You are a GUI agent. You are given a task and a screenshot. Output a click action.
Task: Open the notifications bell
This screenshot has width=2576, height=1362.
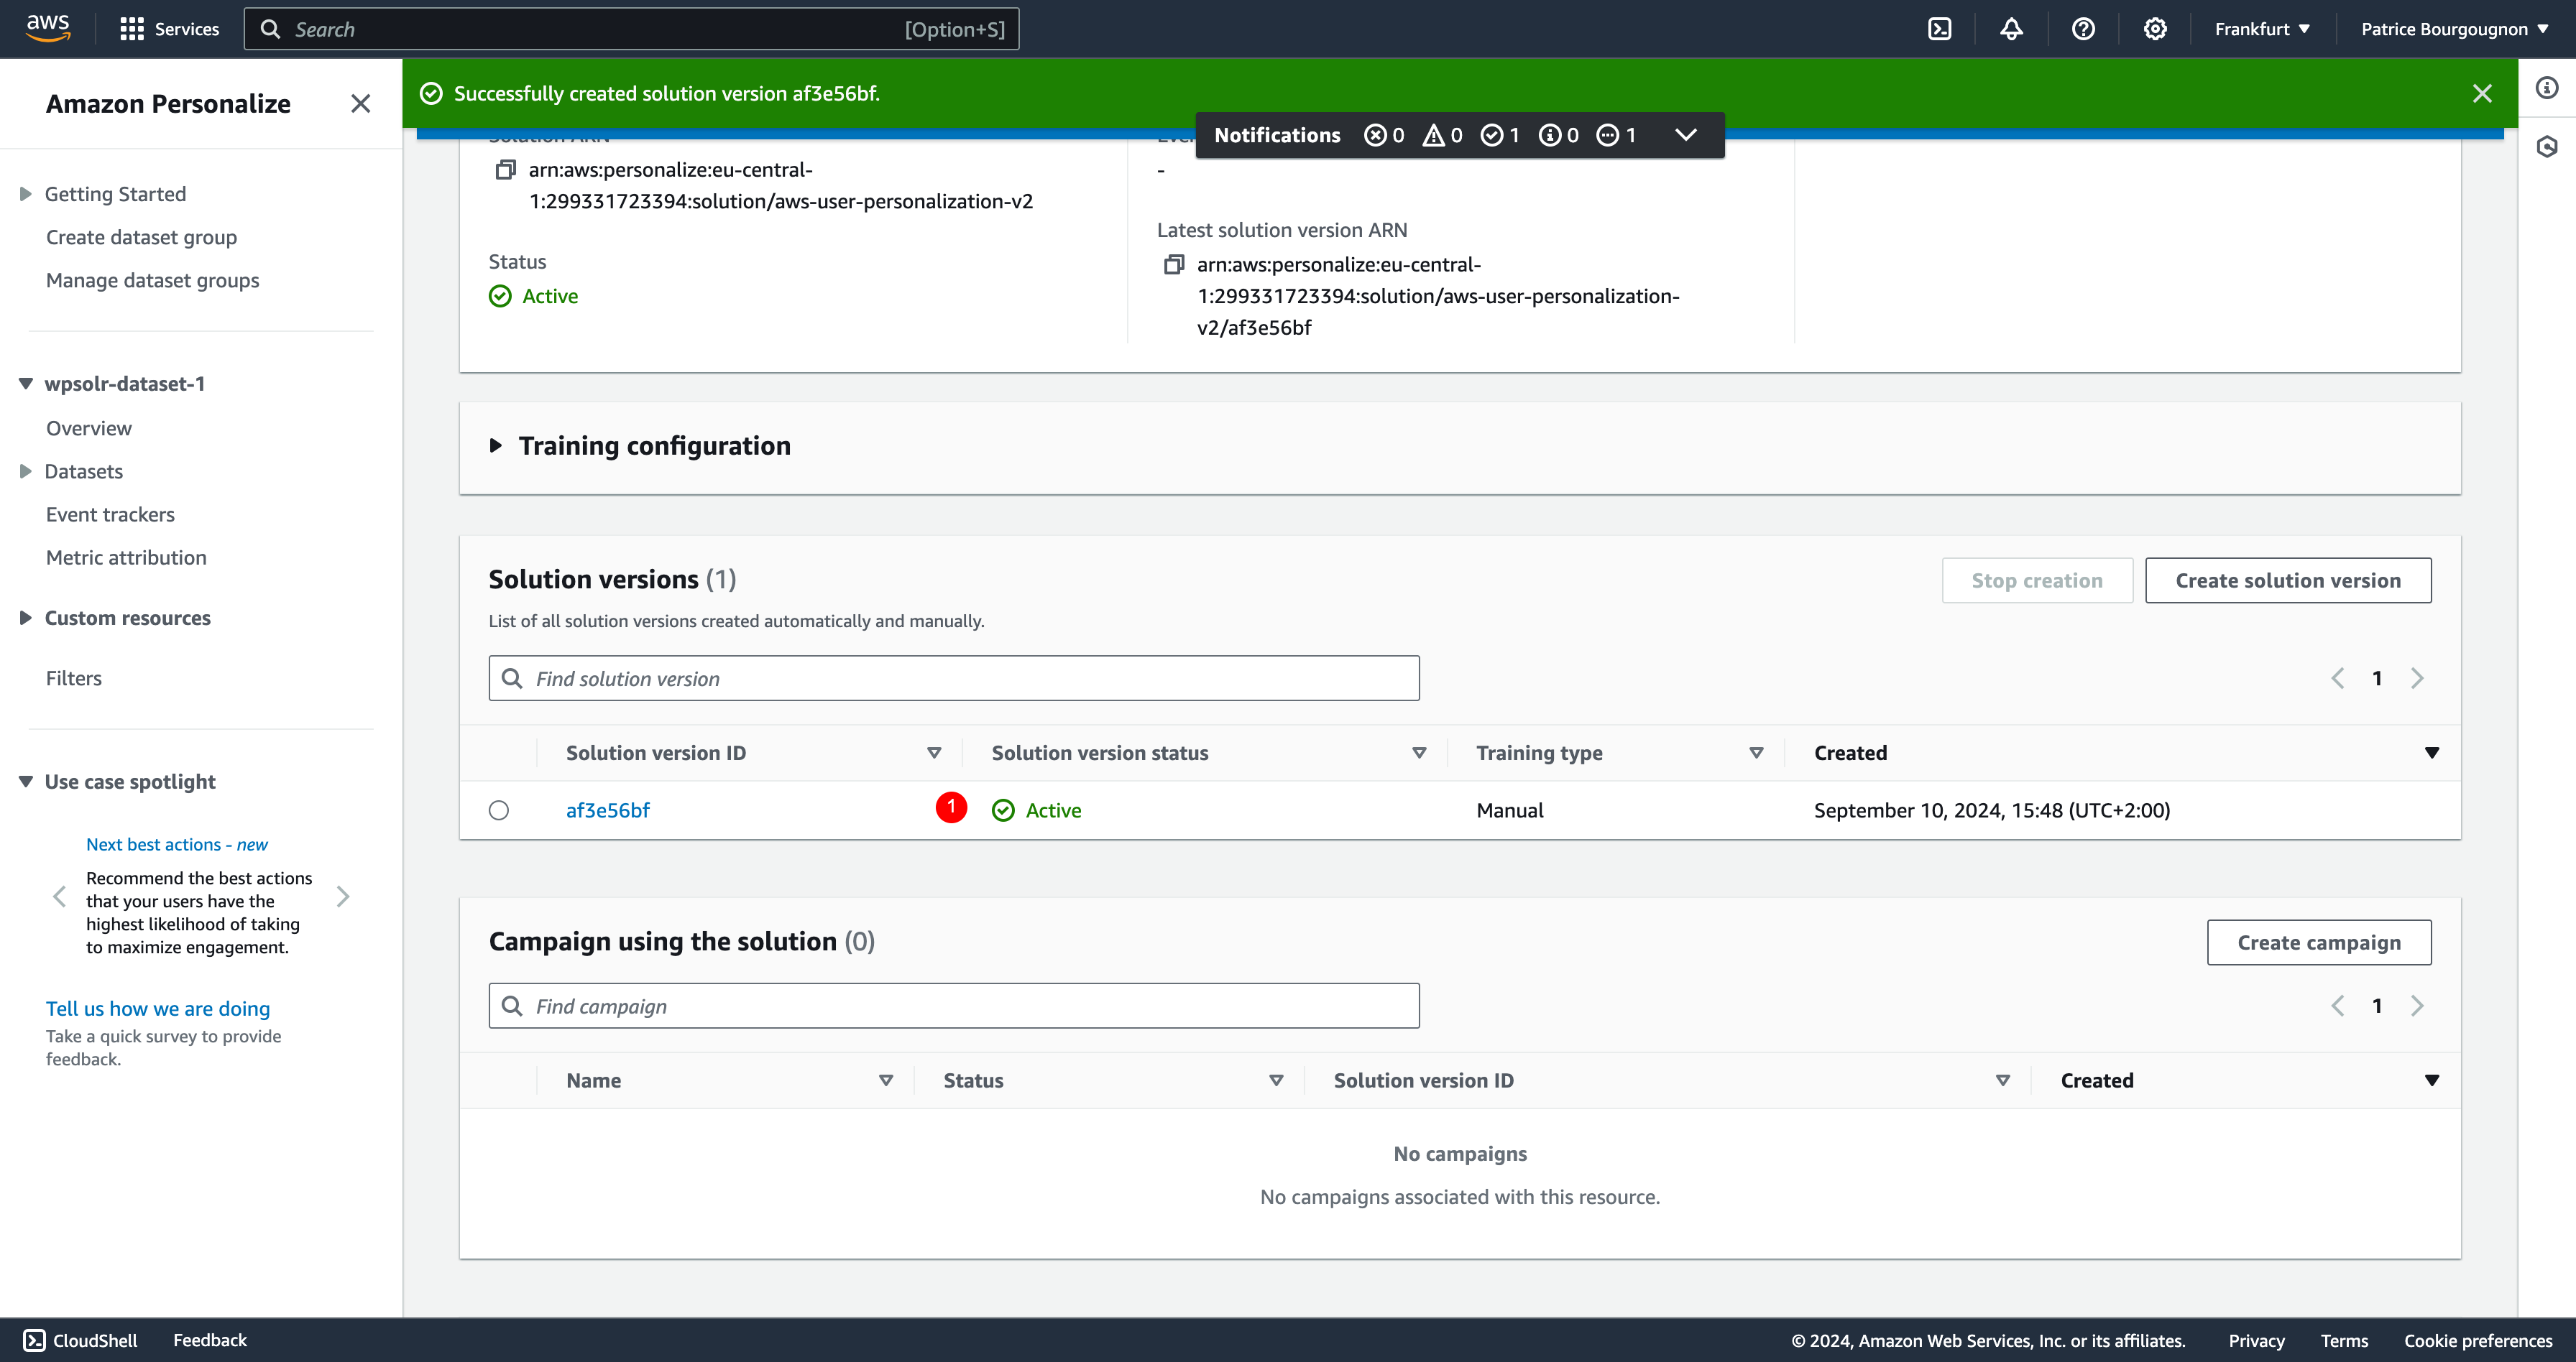pos(2011,29)
